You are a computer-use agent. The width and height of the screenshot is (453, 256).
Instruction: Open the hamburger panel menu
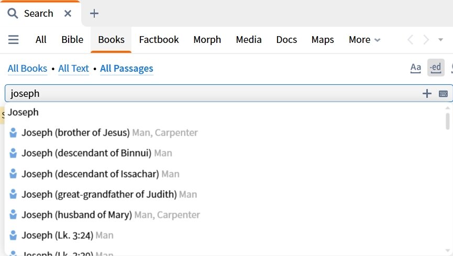(13, 40)
